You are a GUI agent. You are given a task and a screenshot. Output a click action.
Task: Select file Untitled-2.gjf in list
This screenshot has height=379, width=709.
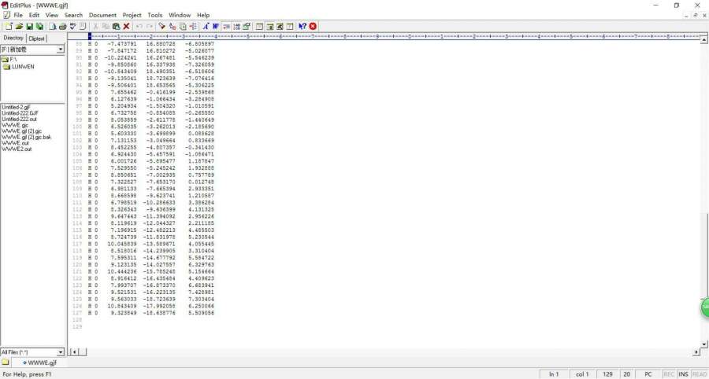point(16,108)
